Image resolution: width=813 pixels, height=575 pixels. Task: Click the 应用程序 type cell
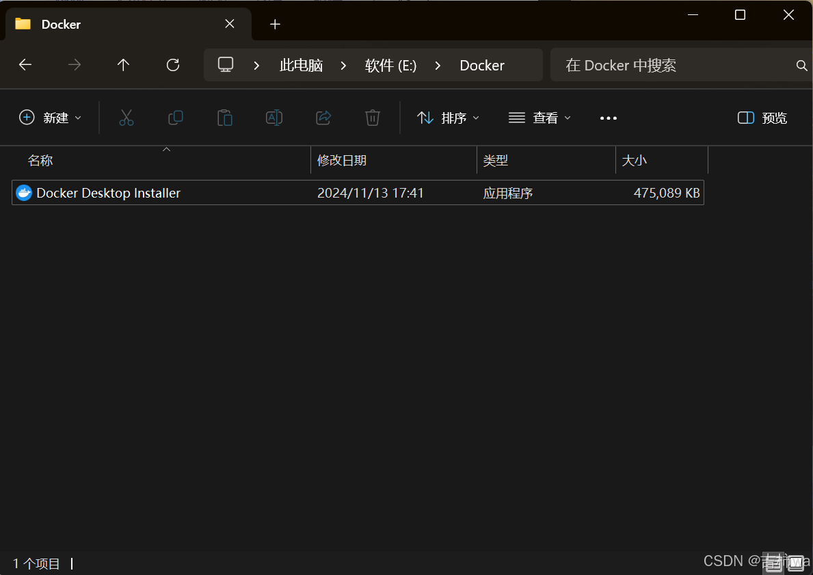pyautogui.click(x=507, y=193)
